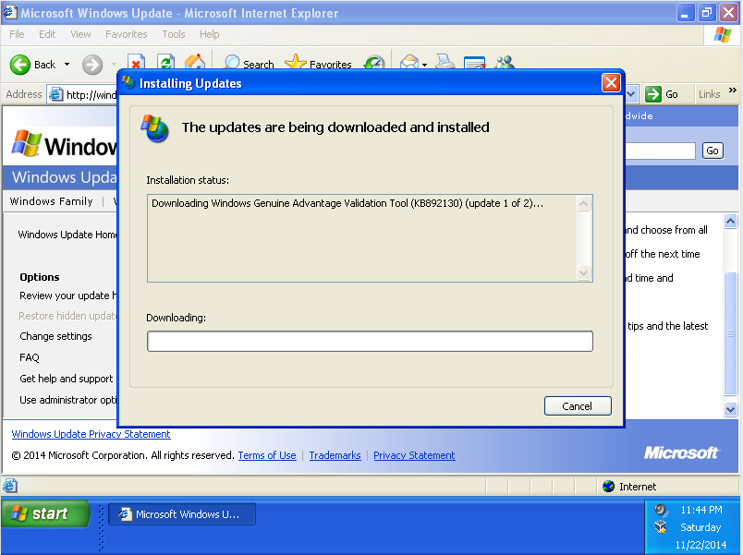
Task: Expand the Links toolbar chevron
Action: [x=733, y=90]
